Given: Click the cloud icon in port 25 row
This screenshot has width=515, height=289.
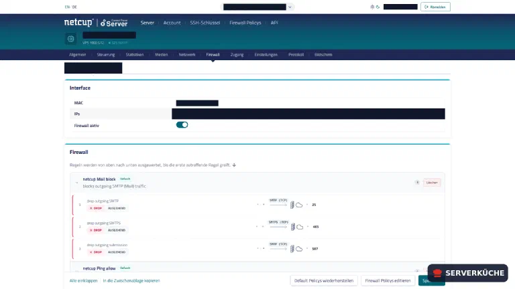Looking at the screenshot, I should pos(299,205).
